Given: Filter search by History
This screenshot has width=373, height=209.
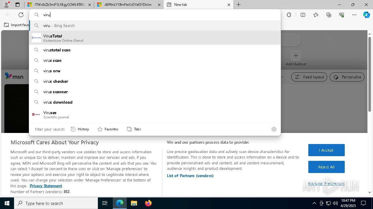Looking at the screenshot, I should 80,129.
